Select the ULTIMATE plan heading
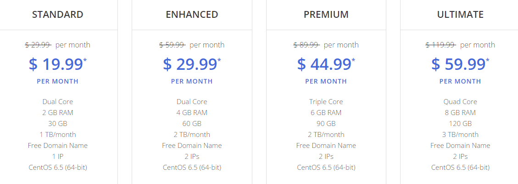518x184 pixels. [460, 15]
